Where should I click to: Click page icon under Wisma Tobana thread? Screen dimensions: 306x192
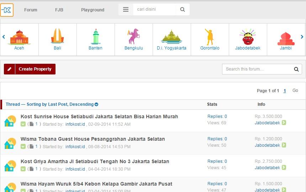31,146
